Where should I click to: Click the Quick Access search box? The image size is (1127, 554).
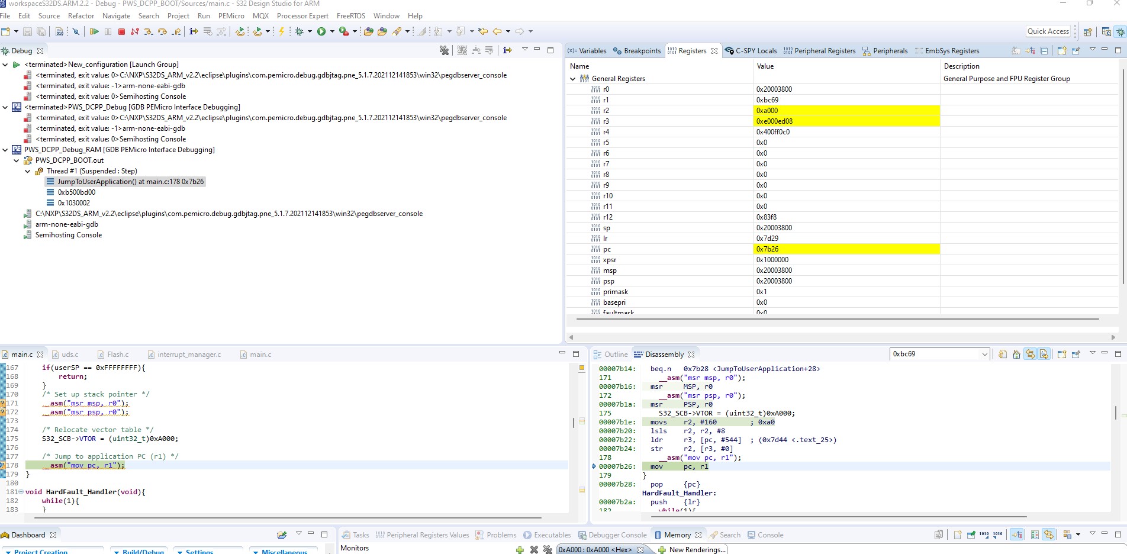(x=1048, y=31)
